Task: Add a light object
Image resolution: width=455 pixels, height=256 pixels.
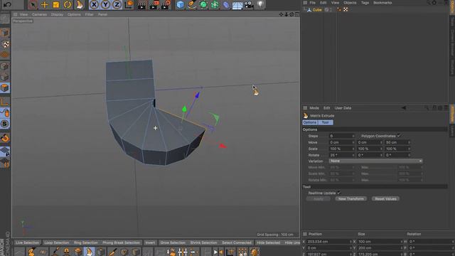Action: (260, 4)
